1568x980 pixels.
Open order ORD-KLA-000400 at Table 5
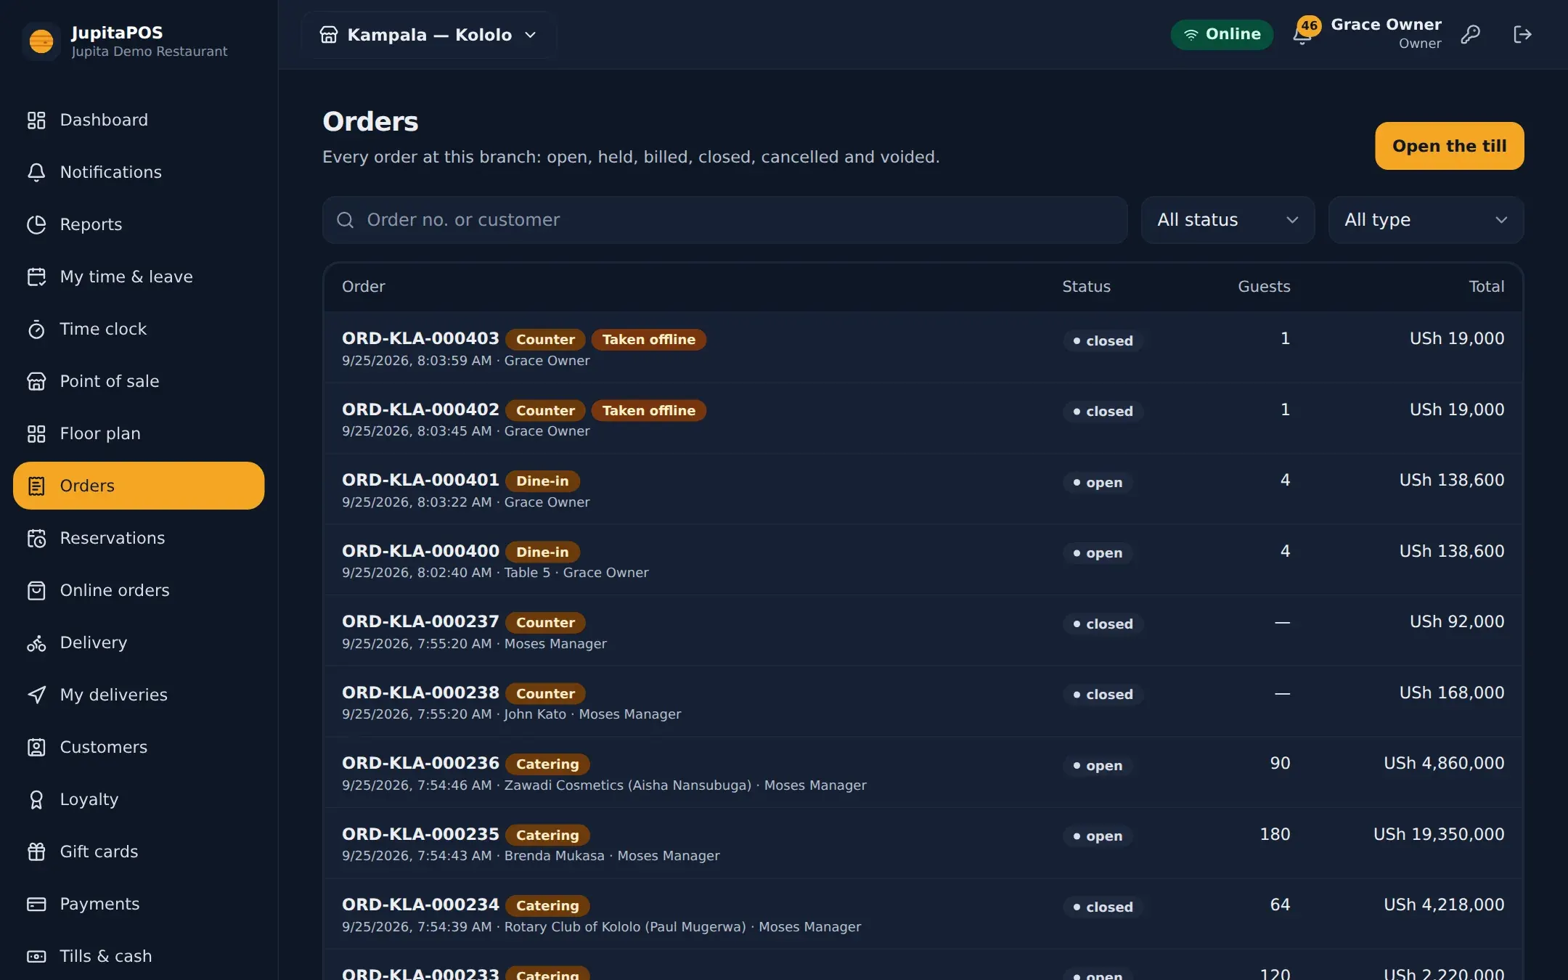pos(923,560)
